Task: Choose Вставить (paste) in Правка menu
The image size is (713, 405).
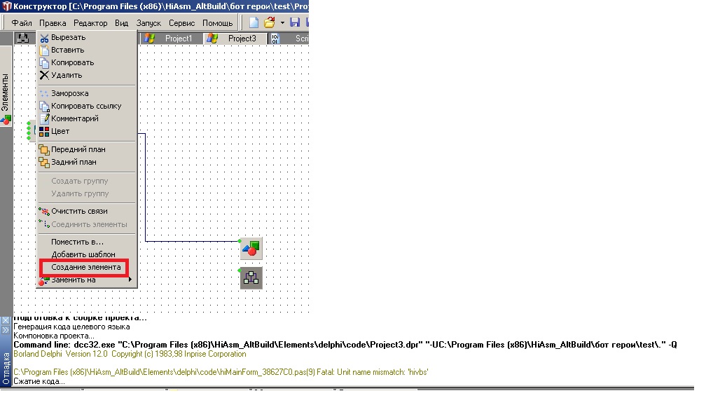Action: 67,50
